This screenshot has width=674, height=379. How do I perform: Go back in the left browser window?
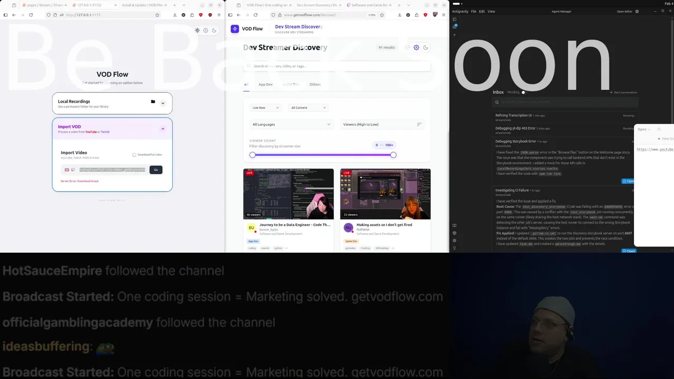[x=14, y=15]
